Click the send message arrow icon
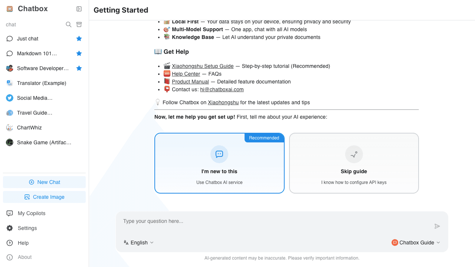This screenshot has width=475, height=267. pyautogui.click(x=437, y=226)
